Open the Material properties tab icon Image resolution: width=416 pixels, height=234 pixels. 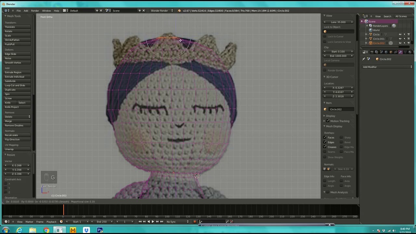[410, 52]
